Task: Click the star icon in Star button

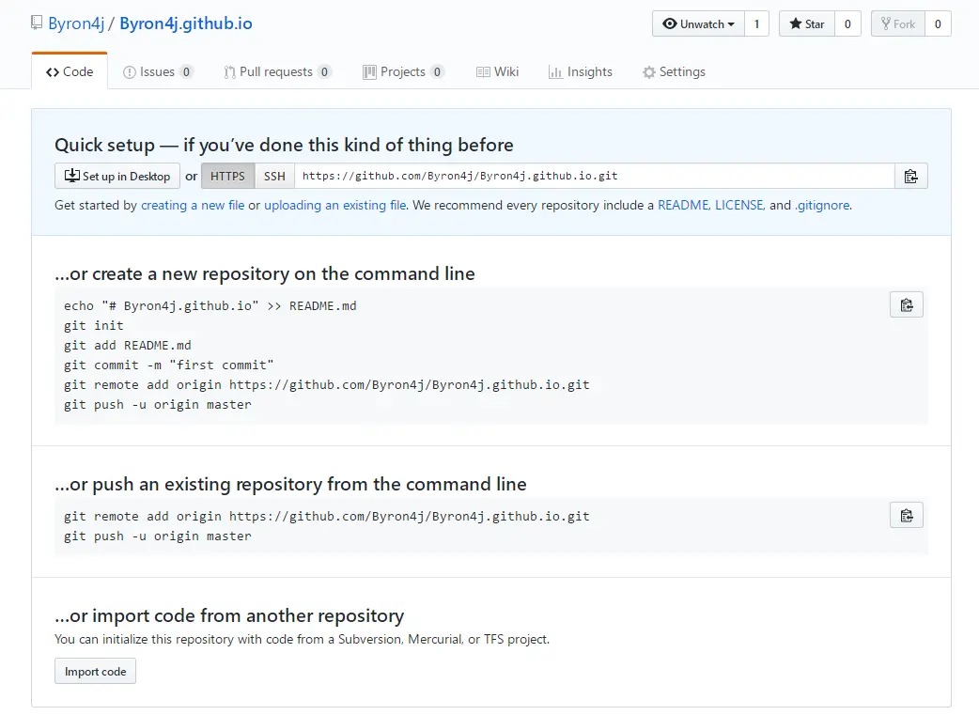Action: click(796, 23)
